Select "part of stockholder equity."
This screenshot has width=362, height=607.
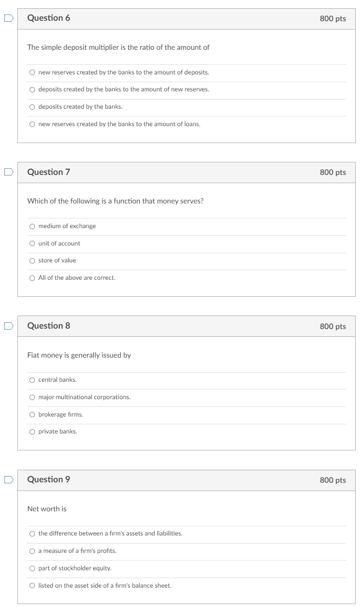[x=32, y=568]
